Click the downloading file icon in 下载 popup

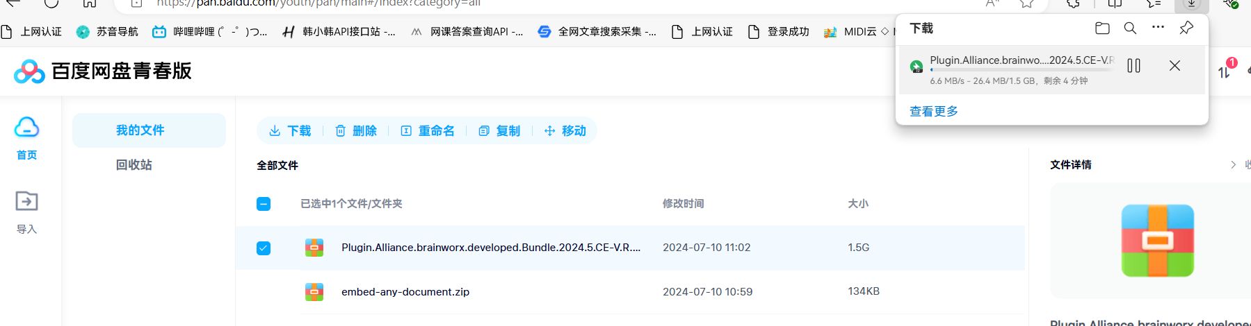coord(917,67)
